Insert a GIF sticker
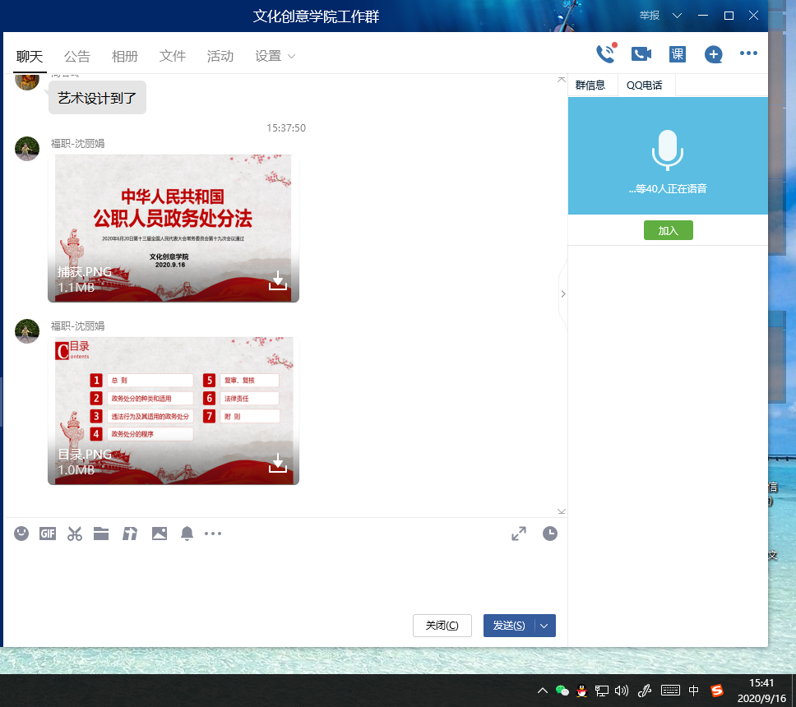Image resolution: width=796 pixels, height=707 pixels. [48, 534]
